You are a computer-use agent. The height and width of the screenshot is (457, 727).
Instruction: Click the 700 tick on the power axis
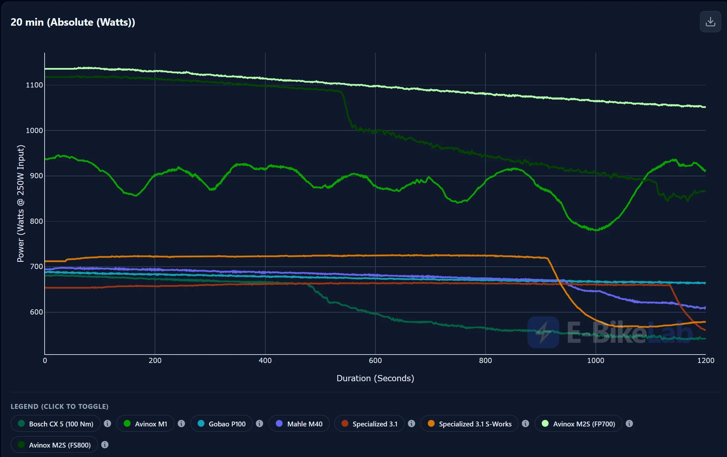pyautogui.click(x=36, y=267)
